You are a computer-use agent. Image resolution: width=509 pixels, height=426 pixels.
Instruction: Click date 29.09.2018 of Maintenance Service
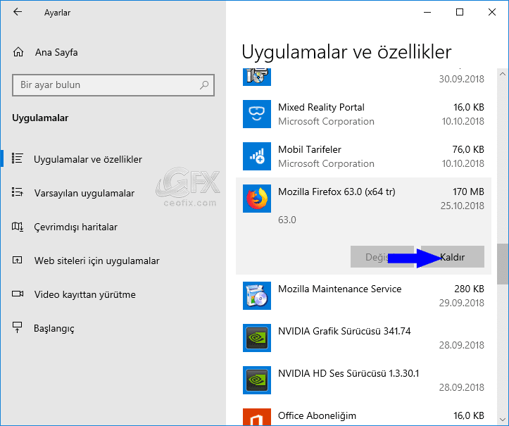(x=462, y=303)
